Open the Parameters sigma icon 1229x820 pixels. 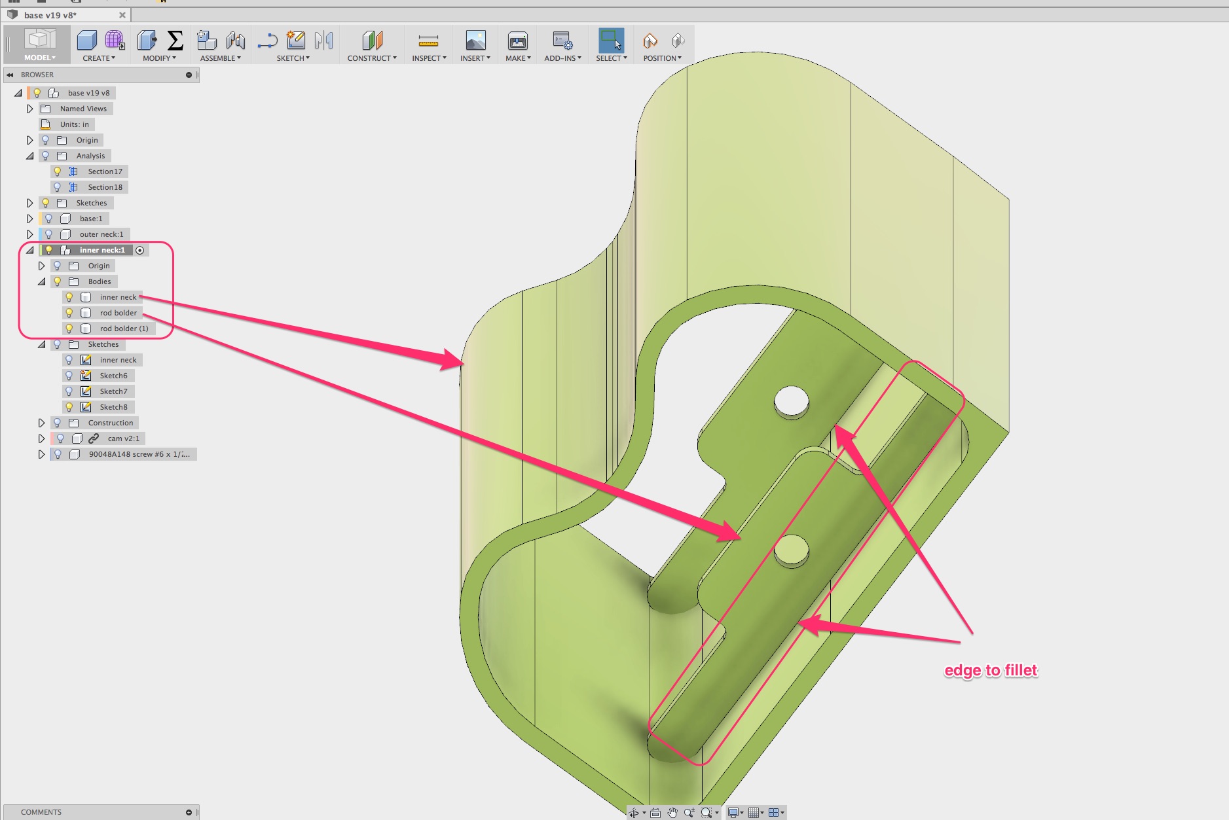coord(174,41)
